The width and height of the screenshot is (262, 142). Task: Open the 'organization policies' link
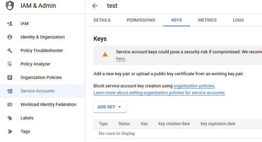tap(194, 86)
